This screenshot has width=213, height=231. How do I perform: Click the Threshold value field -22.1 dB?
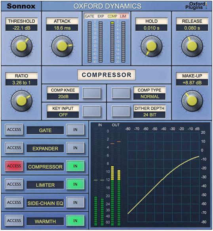[x=21, y=28]
